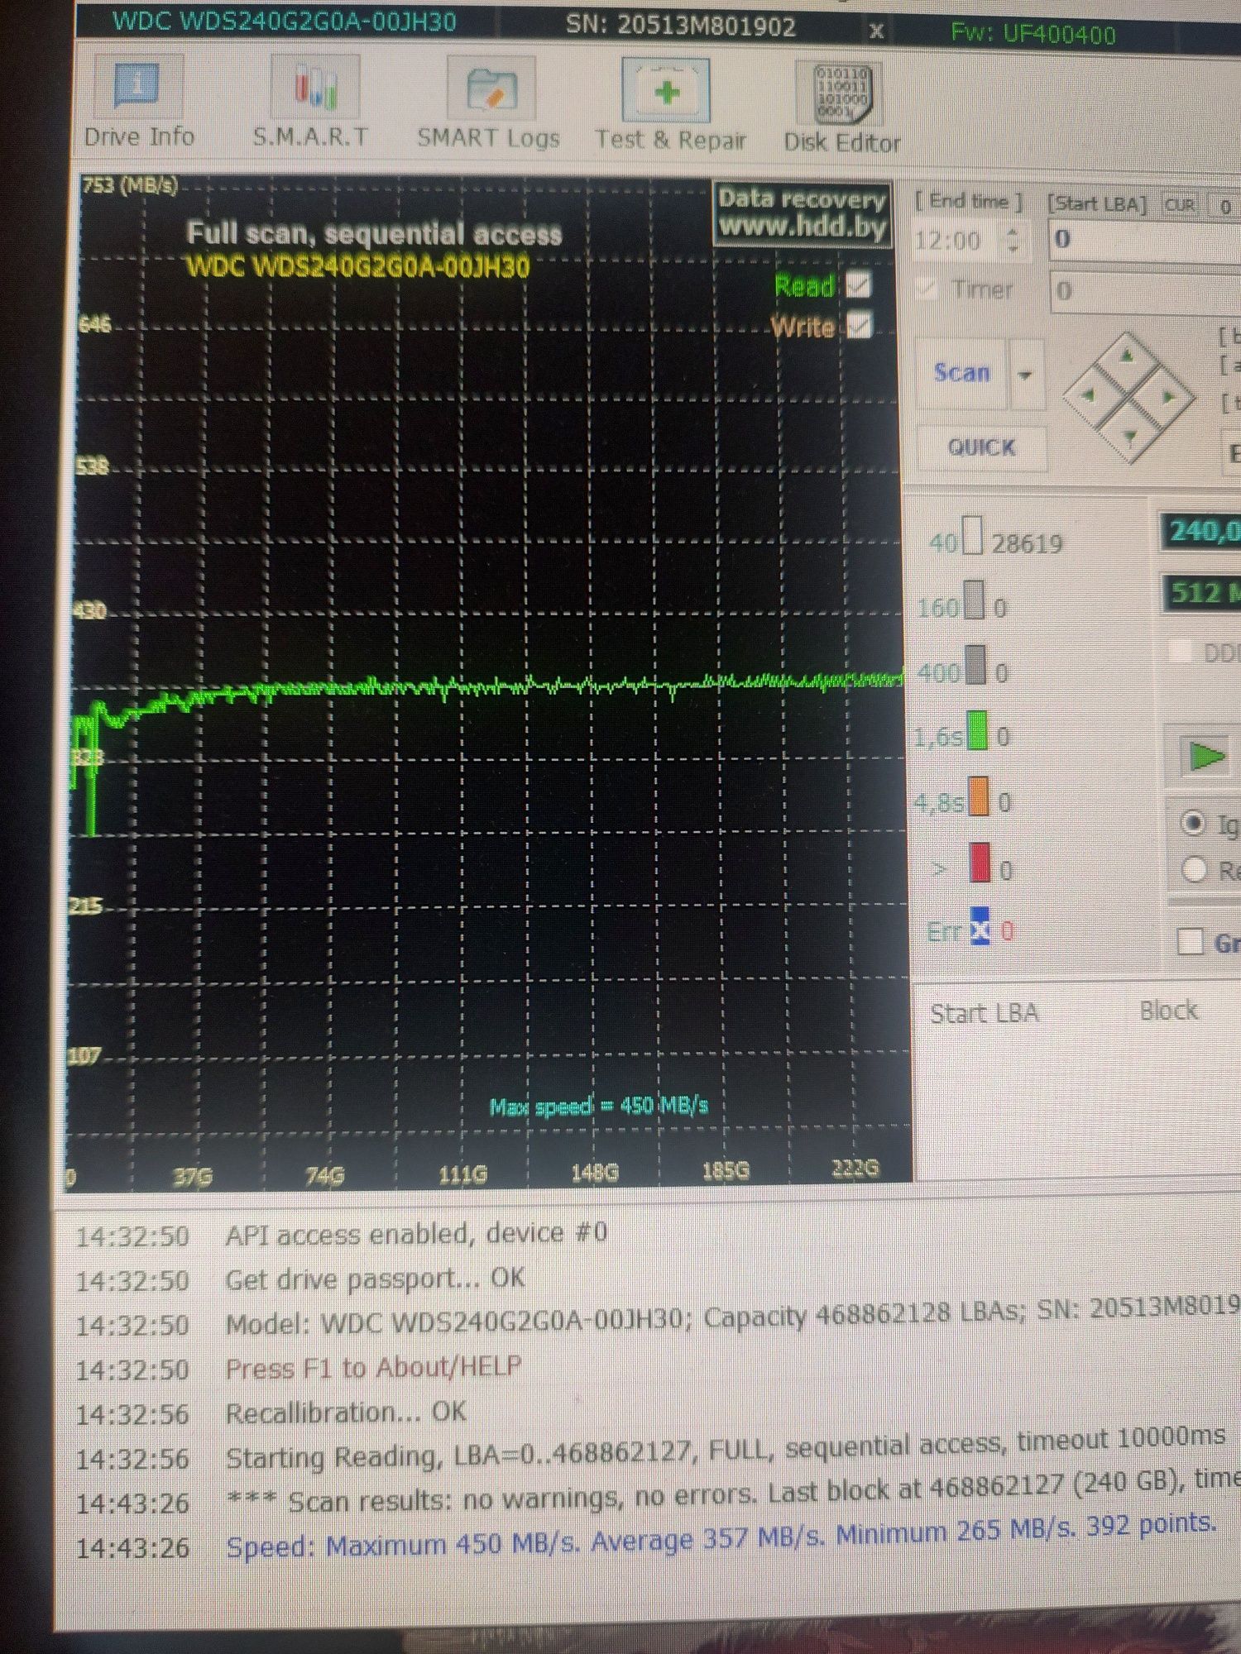The height and width of the screenshot is (1654, 1241).
Task: Click the 40 ms block indicator
Action: pyautogui.click(x=972, y=535)
